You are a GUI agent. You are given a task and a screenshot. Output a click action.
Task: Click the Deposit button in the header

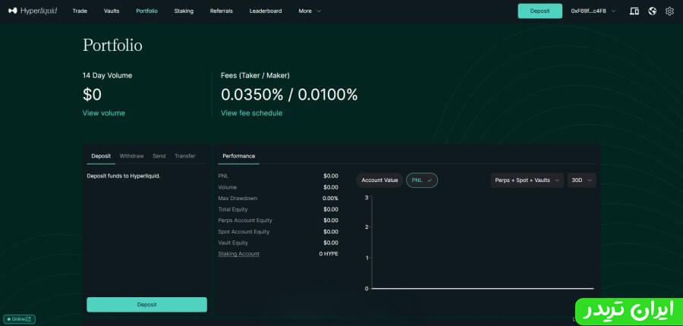540,11
